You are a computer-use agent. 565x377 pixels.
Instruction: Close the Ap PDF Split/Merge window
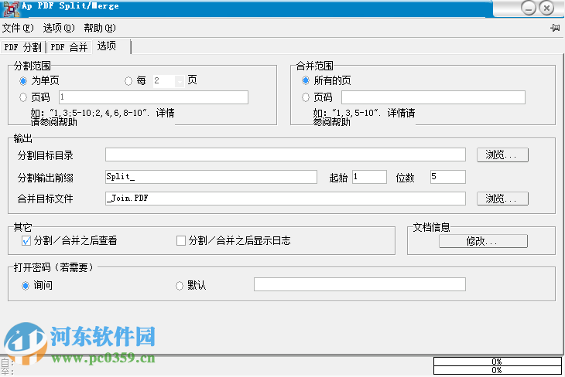coord(546,8)
